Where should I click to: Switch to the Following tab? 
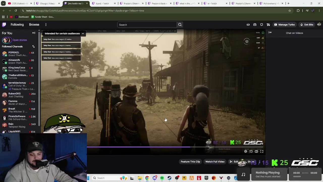click(17, 25)
